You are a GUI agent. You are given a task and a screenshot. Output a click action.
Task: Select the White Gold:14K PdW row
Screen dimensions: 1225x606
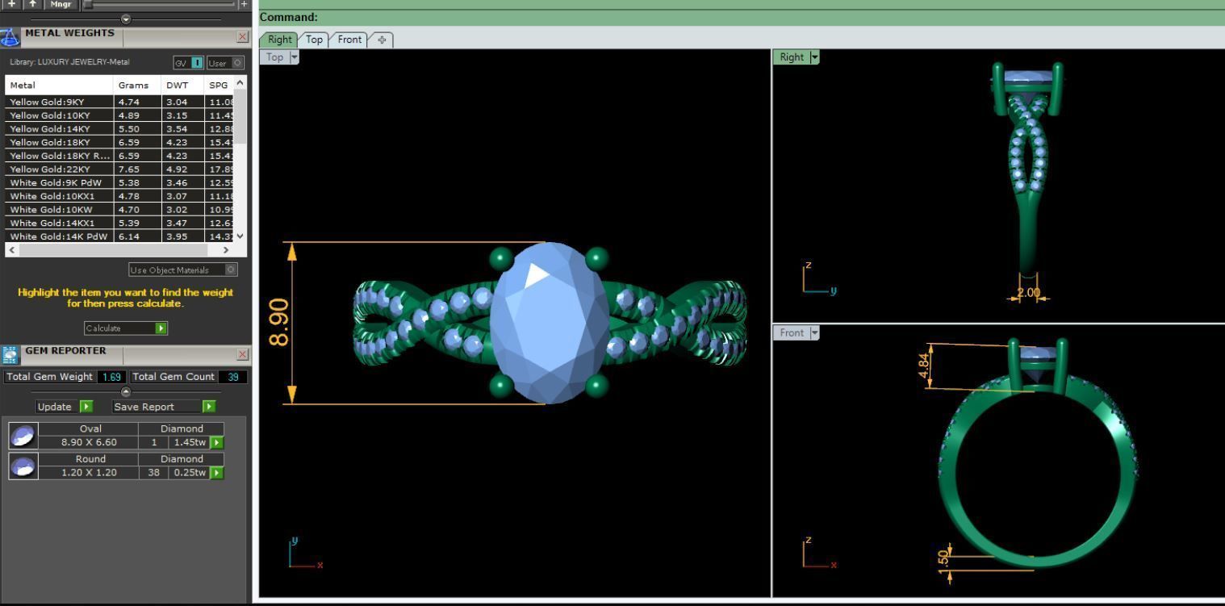click(119, 236)
